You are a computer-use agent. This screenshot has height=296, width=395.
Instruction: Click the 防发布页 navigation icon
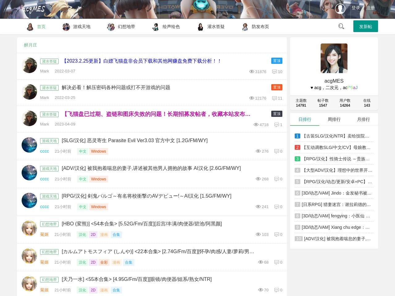pos(245,27)
